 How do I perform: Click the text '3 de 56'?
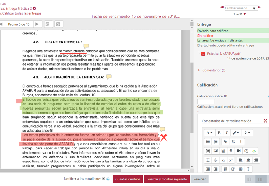tap(237, 14)
